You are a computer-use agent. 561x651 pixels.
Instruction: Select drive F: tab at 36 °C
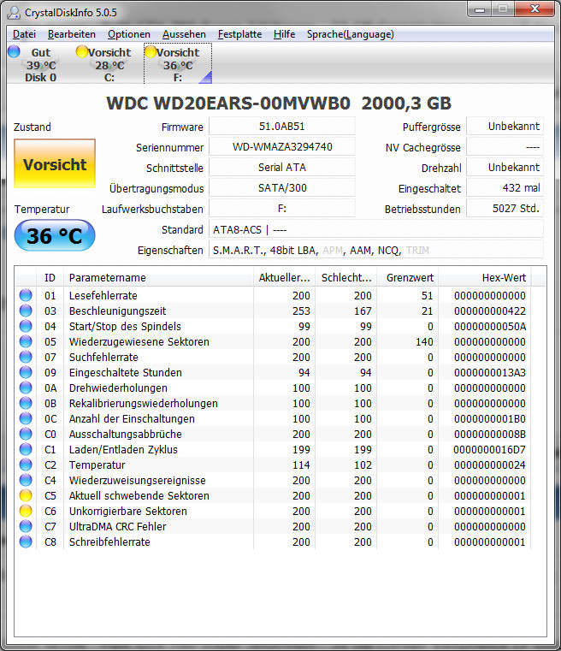coord(178,64)
